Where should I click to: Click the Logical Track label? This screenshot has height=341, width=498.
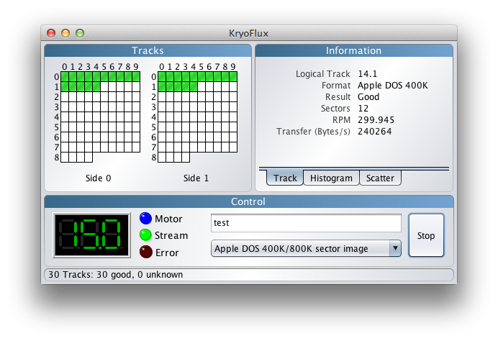coord(322,73)
